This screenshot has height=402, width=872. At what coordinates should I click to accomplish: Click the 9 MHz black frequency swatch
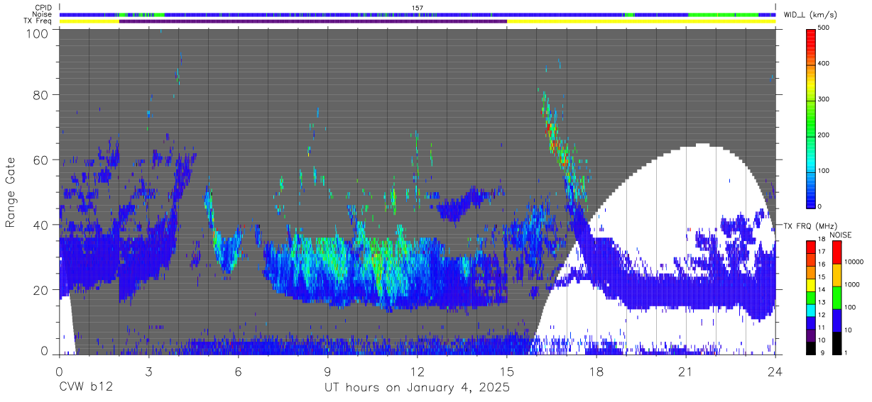click(812, 349)
